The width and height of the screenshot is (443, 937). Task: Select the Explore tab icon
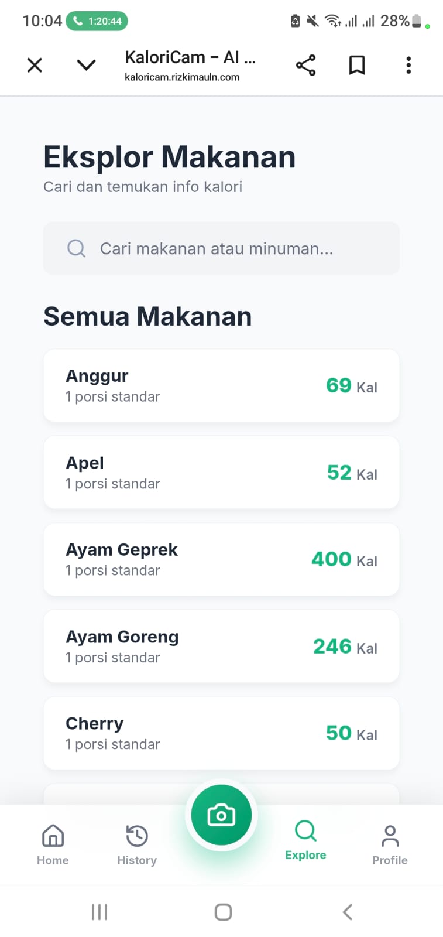305,830
